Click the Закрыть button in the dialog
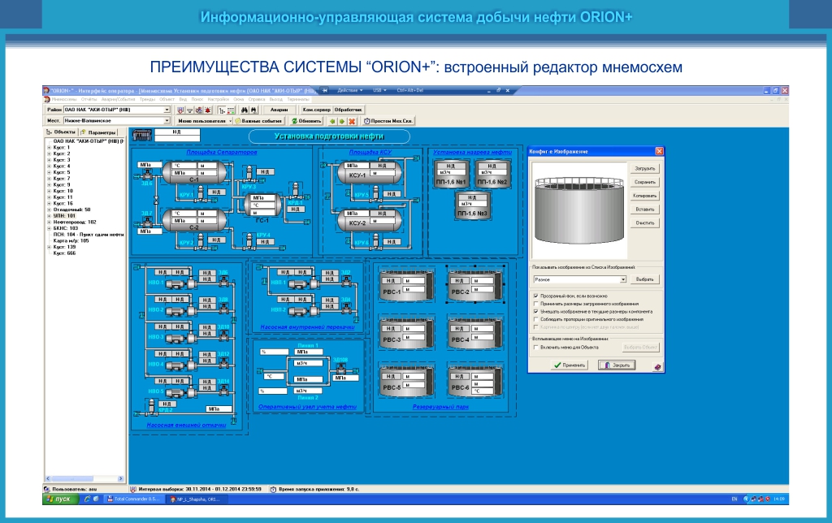Viewport: 832px width, 523px height. pyautogui.click(x=617, y=365)
